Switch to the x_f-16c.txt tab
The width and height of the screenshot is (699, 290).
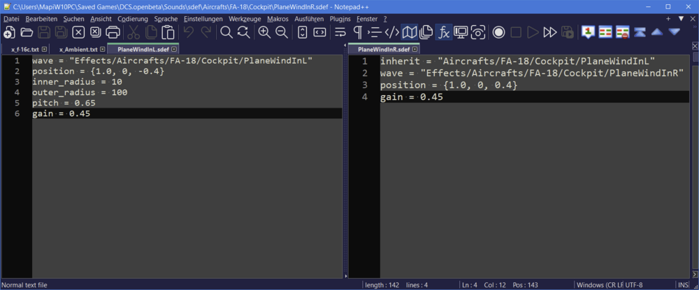tap(25, 49)
